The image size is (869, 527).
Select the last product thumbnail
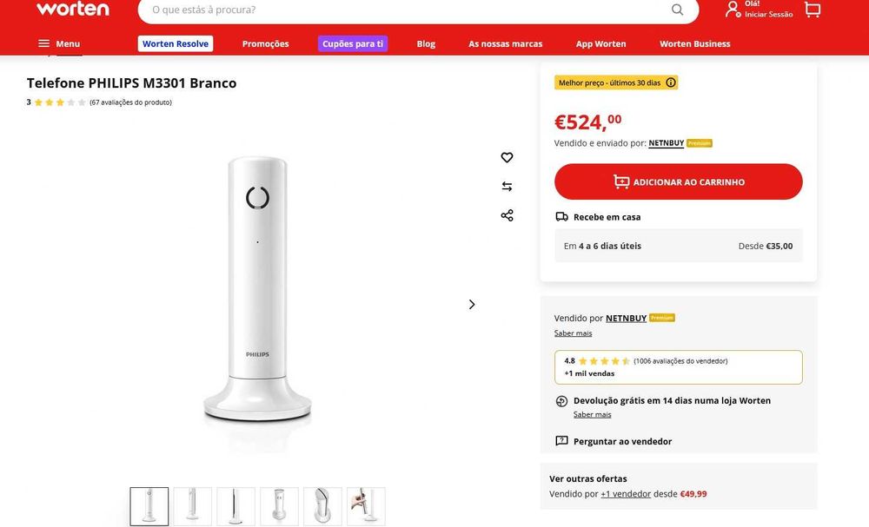coord(366,506)
